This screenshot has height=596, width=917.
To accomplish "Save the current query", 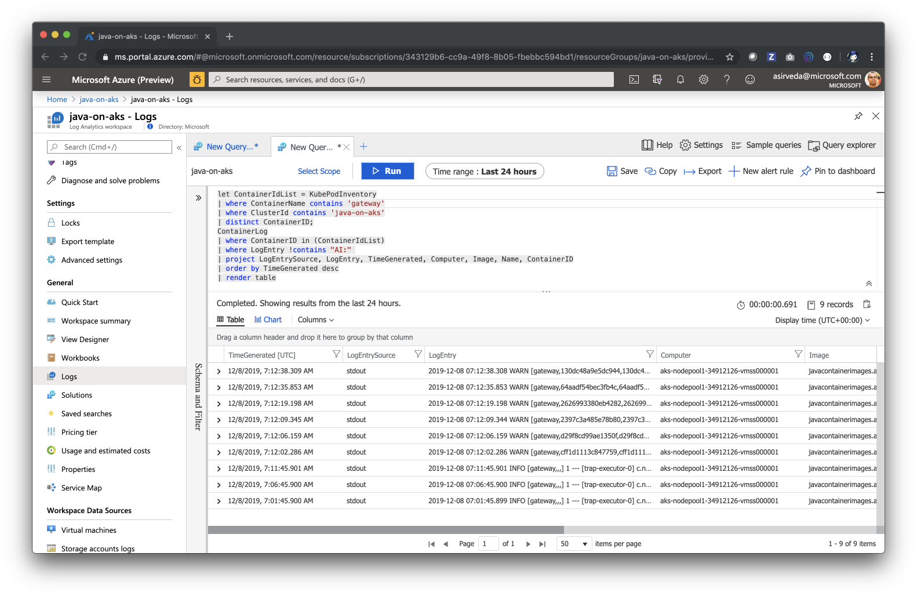I will [x=622, y=171].
